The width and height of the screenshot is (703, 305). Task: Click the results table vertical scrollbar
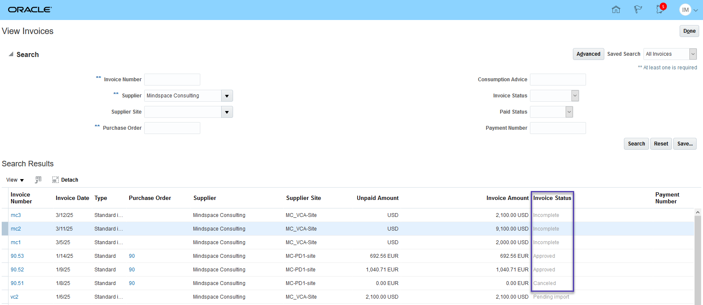tap(697, 255)
